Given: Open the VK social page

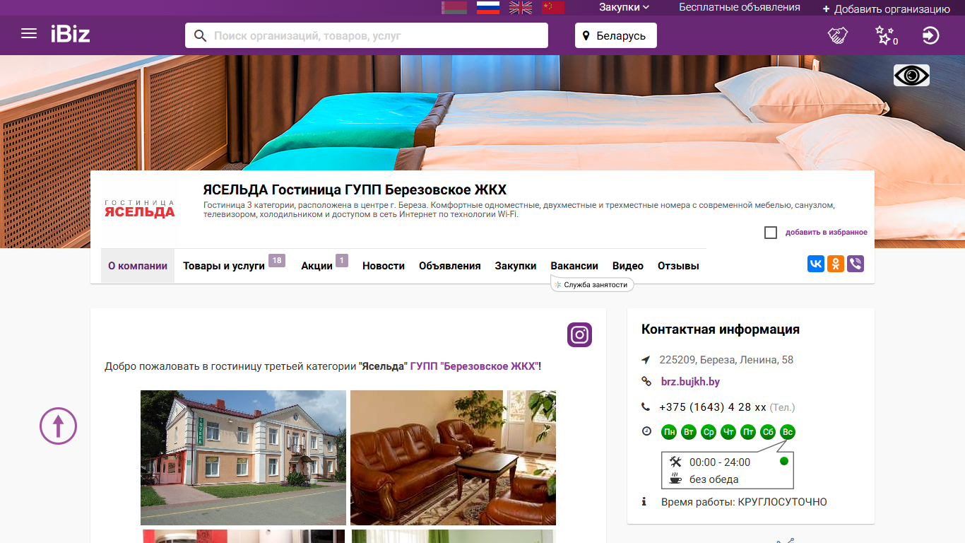Looking at the screenshot, I should pos(816,264).
